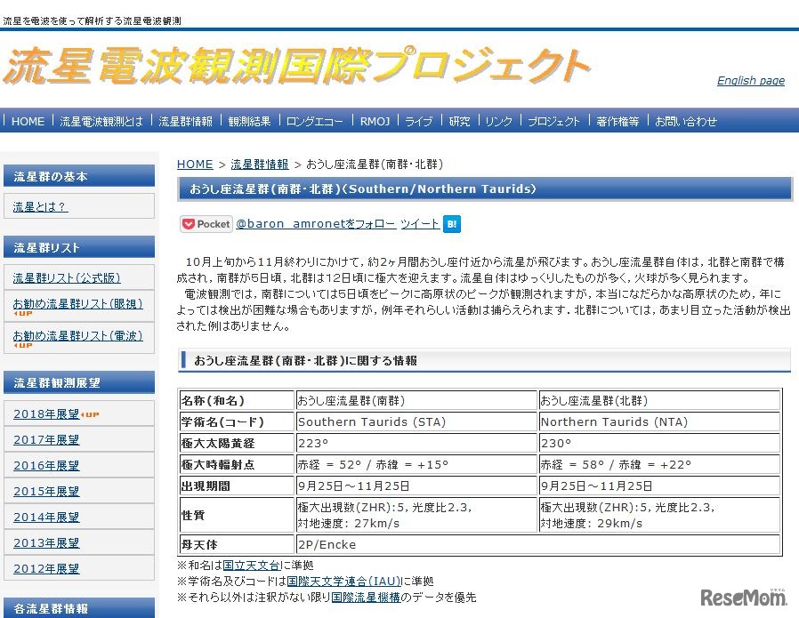Screen dimensions: 799x618
Task: Click the Southern Taurids (STA) cell
Action: (416, 422)
